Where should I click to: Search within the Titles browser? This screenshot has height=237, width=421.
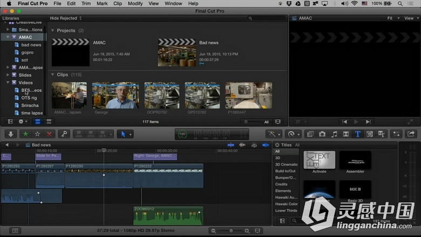295,221
